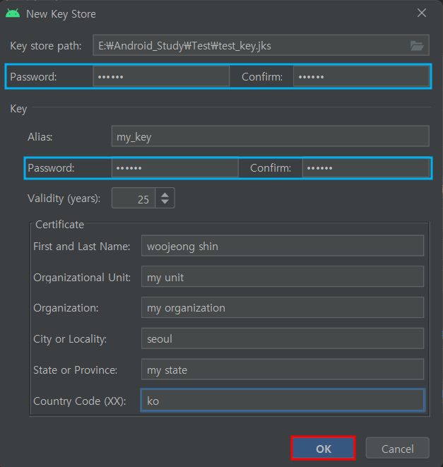Viewport: 443px width, 467px height.
Task: Click the 'First and Last Name:' label
Action: [x=82, y=247]
